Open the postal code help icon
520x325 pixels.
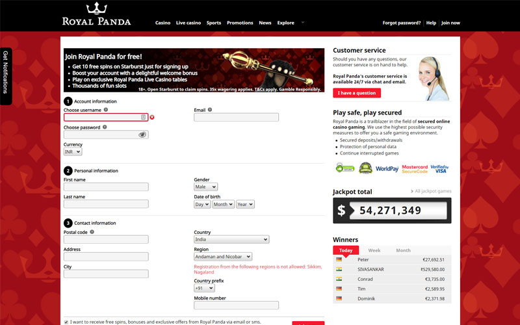tap(92, 232)
